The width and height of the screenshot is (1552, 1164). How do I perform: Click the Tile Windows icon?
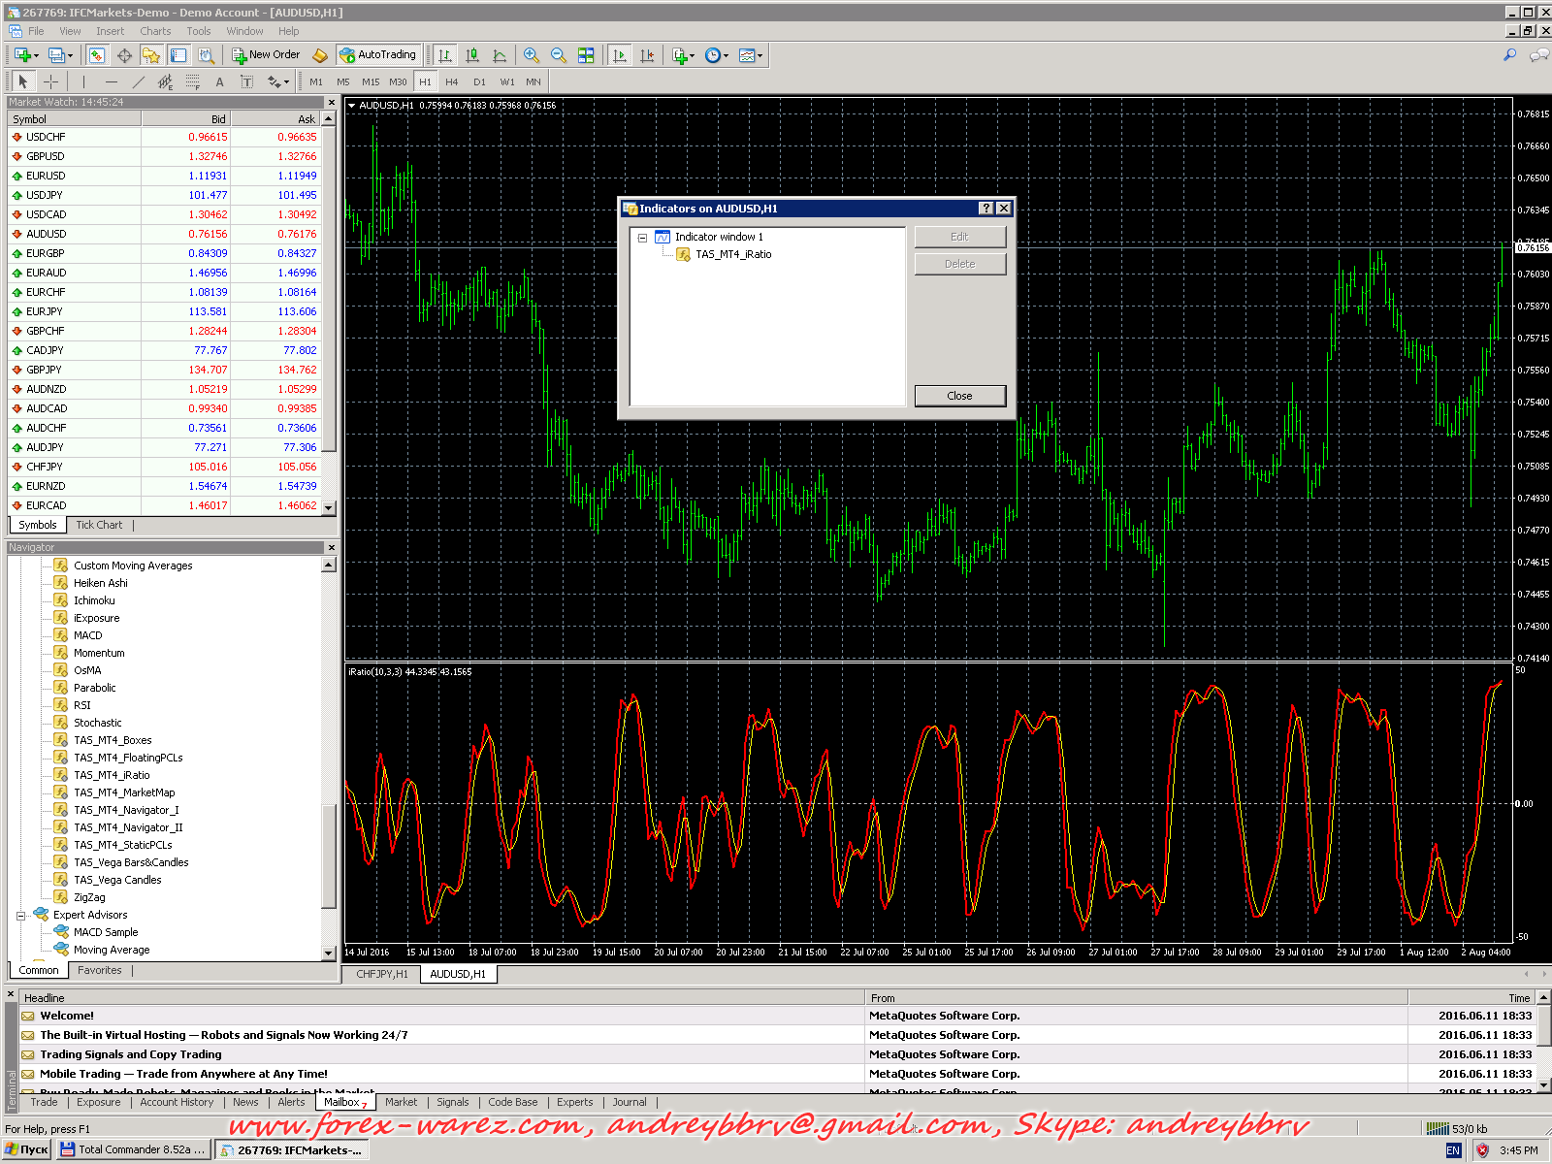pos(586,55)
